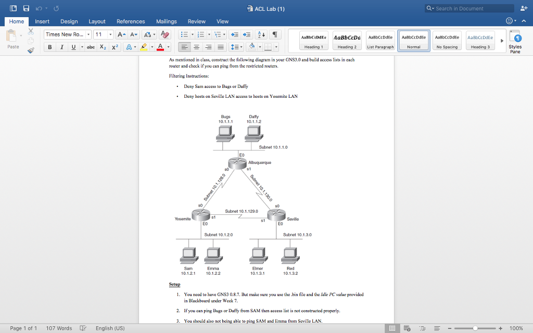Click the Format Painter brush icon
The image size is (533, 333).
pyautogui.click(x=31, y=50)
